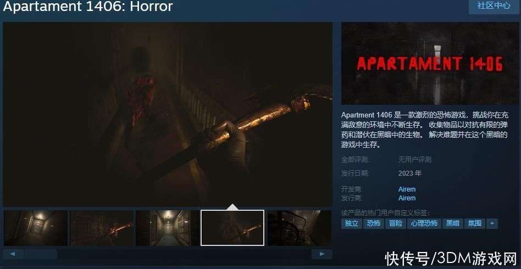
Task: Click the 恐怖 horror tag
Action: point(374,223)
